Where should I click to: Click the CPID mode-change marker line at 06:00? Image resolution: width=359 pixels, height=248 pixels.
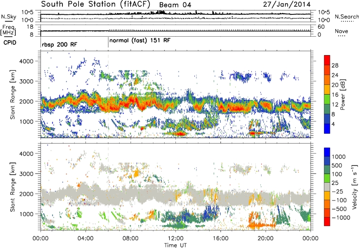point(108,42)
